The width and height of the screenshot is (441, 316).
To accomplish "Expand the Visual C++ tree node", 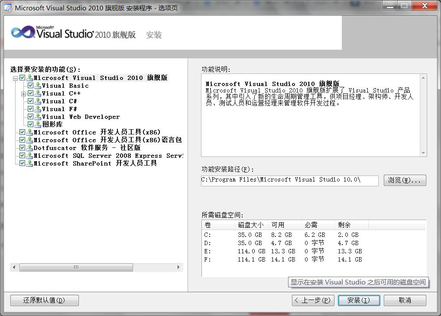I will (23, 93).
